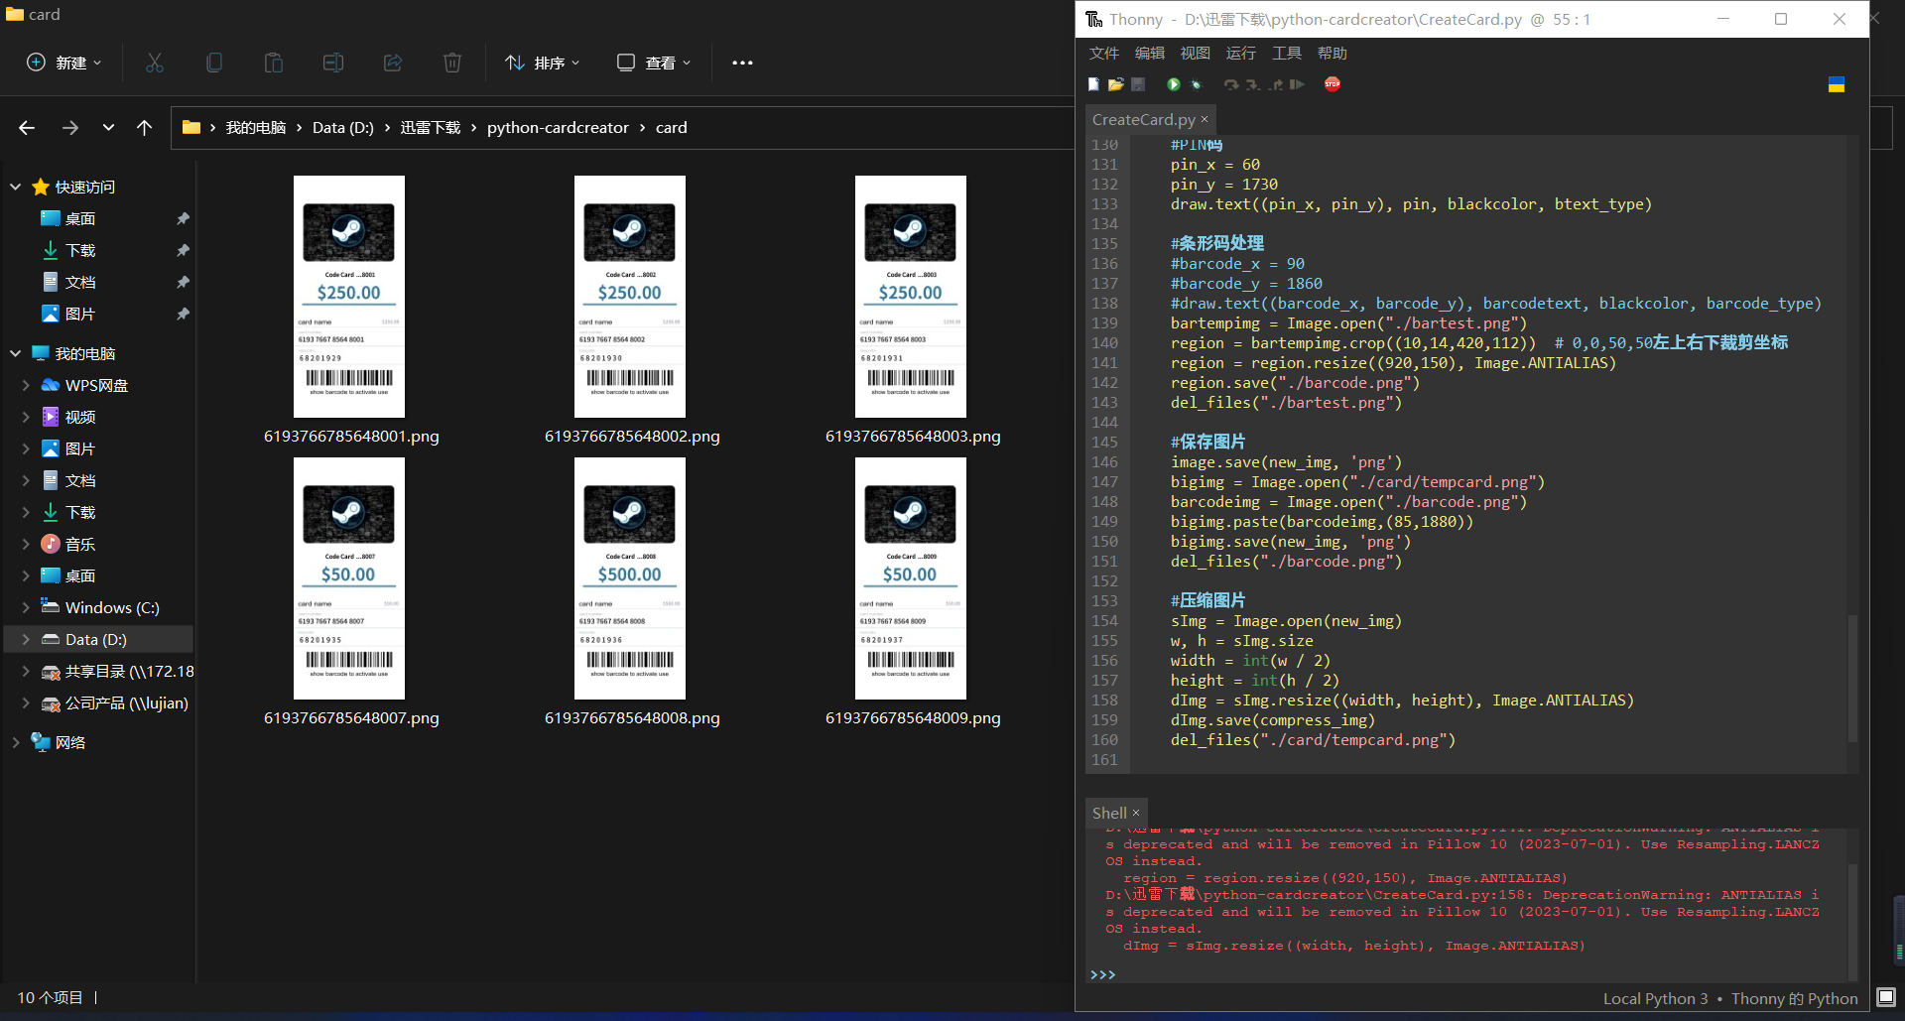The width and height of the screenshot is (1905, 1021).
Task: Run the current script with green play icon
Action: 1174,84
